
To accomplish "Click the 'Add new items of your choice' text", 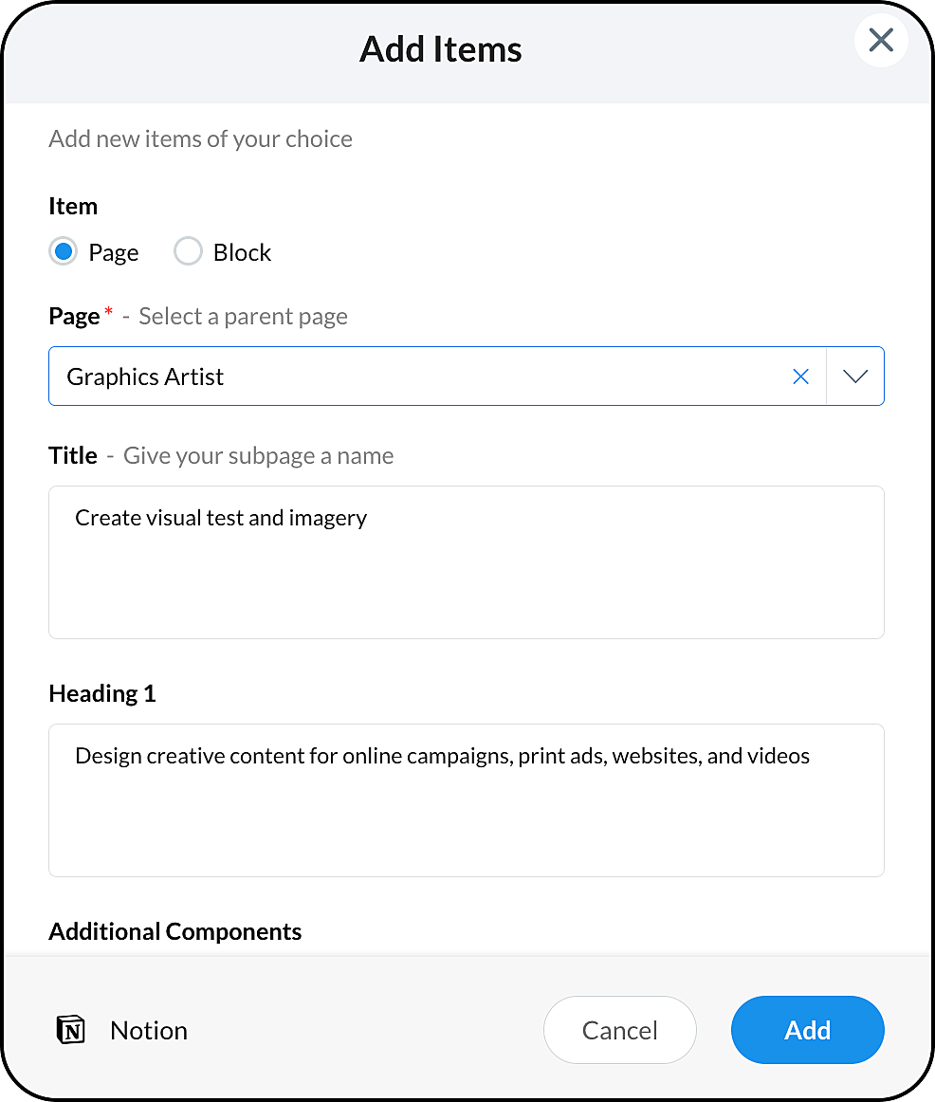I will coord(201,138).
